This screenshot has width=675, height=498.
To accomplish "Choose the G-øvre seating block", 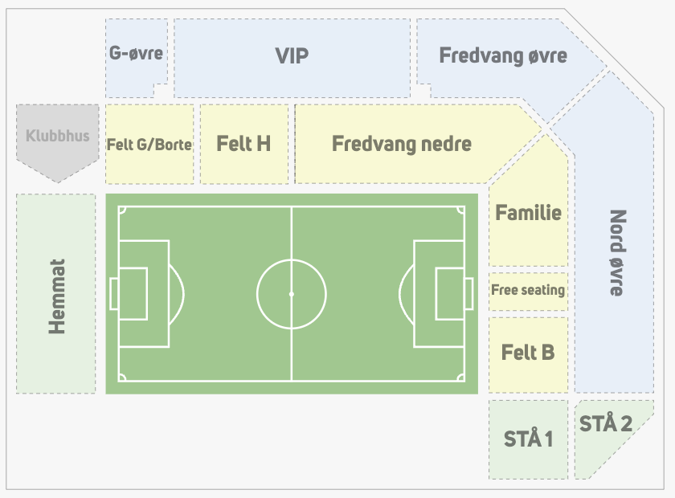I will 136,56.
